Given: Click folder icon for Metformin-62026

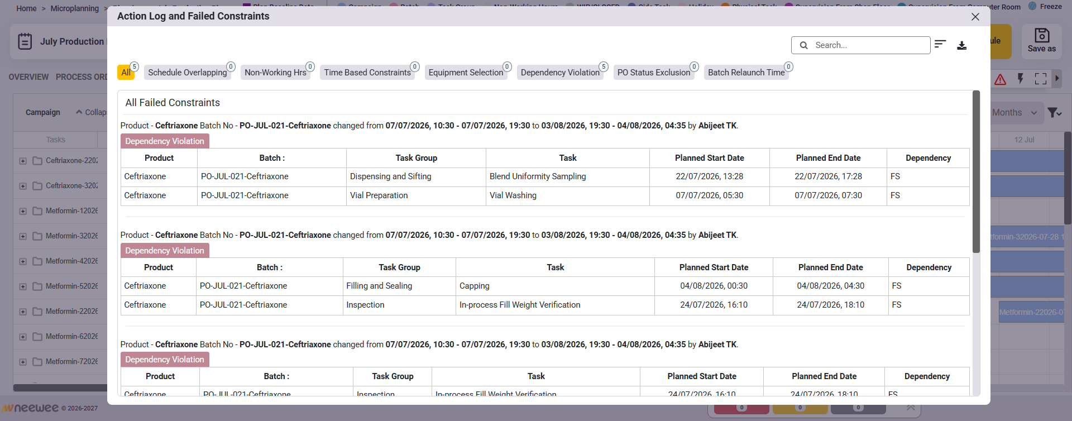Looking at the screenshot, I should [x=37, y=337].
